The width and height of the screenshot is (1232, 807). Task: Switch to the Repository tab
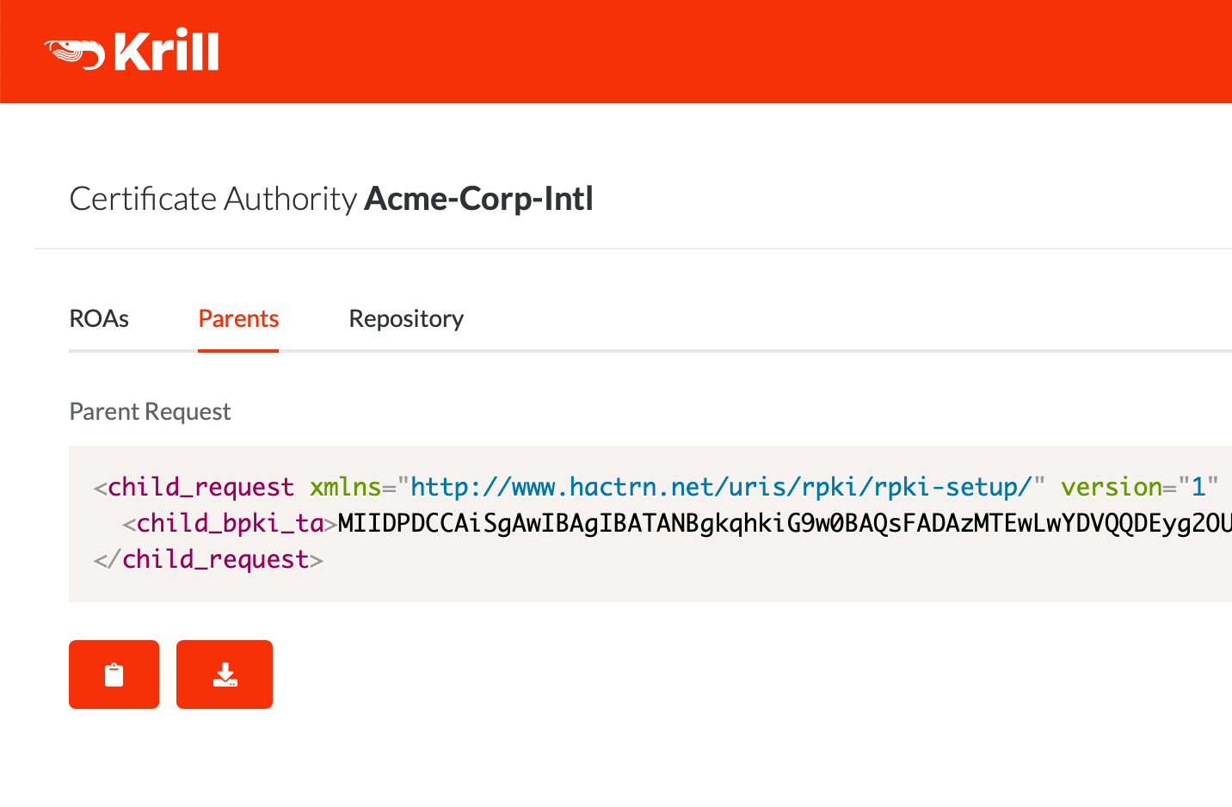(x=406, y=319)
